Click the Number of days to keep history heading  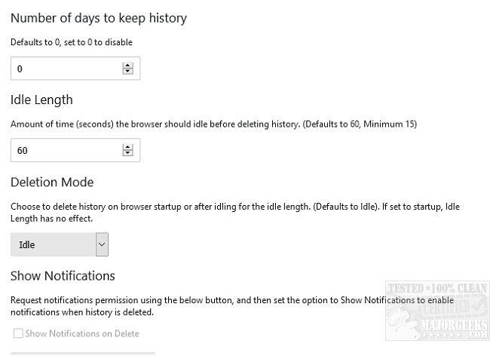(99, 17)
